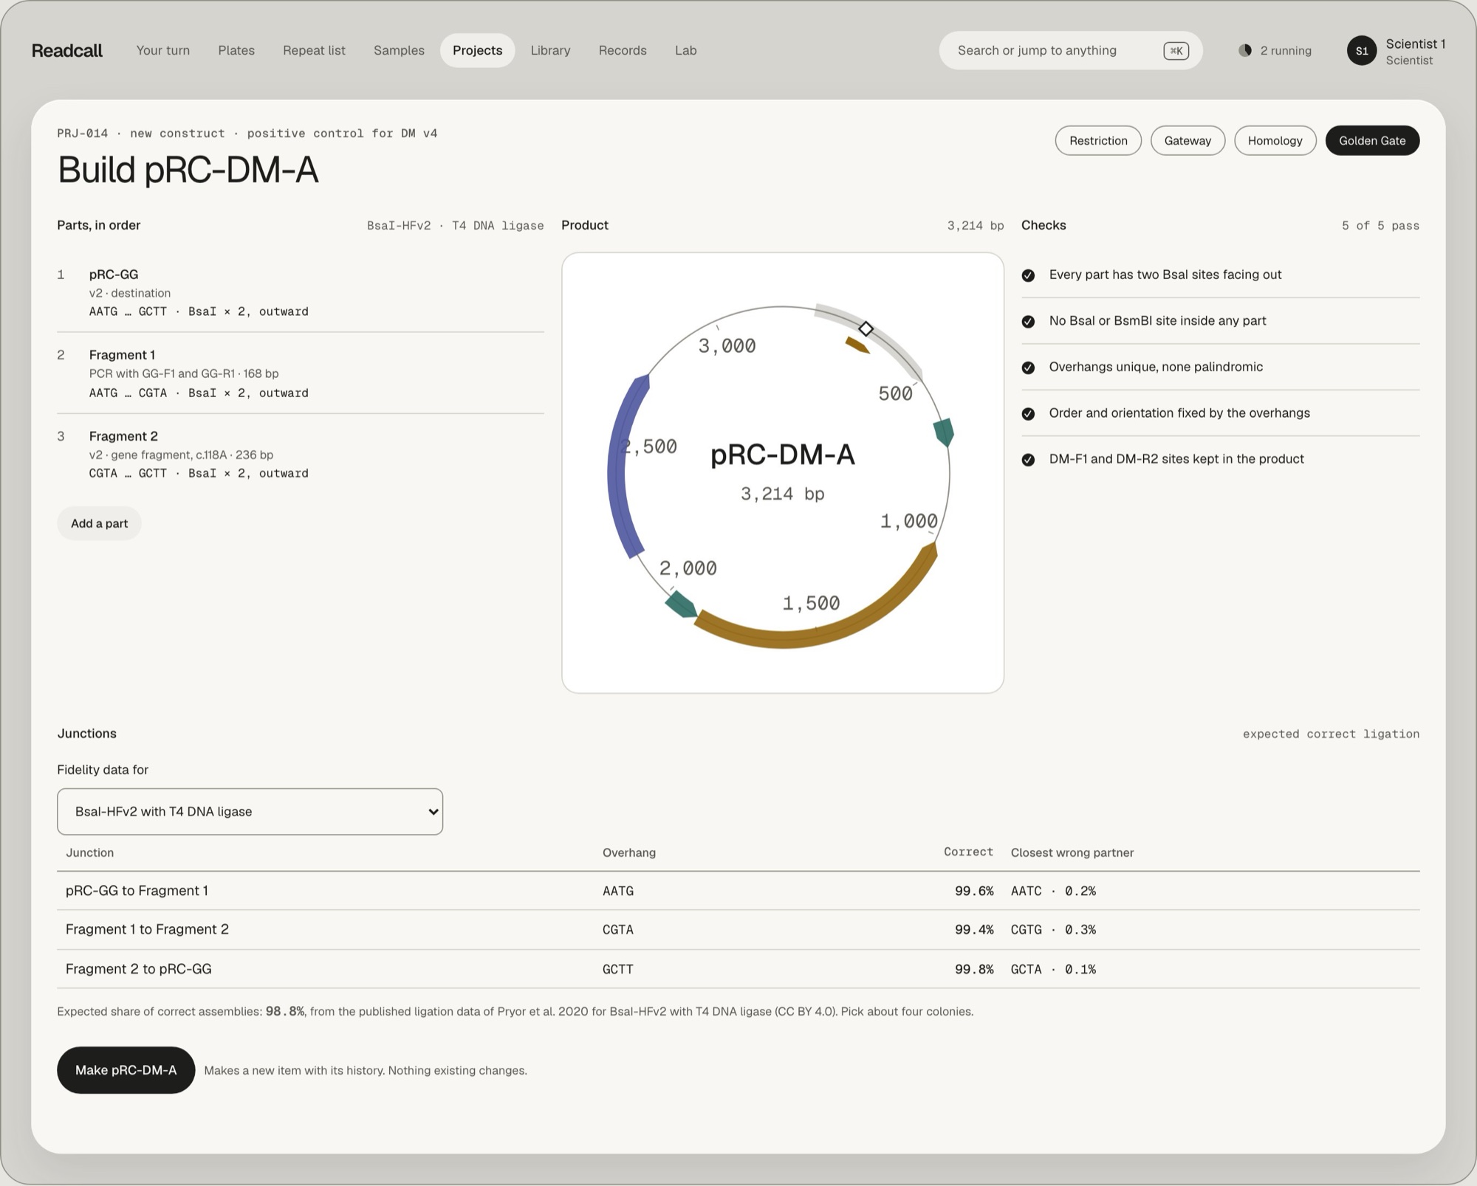Open the Library tab
Screen dimensions: 1477x1186
point(550,50)
